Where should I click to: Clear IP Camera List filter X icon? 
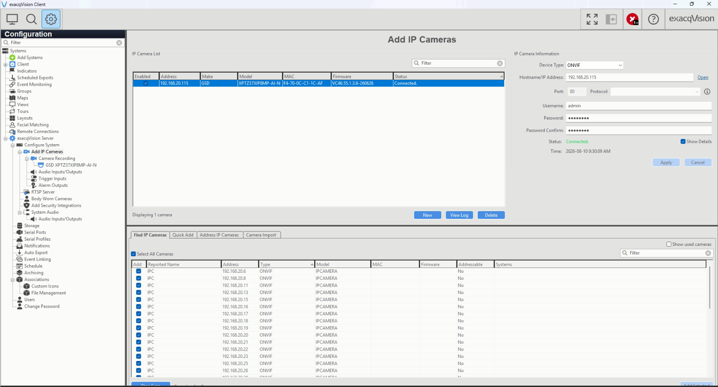tap(500, 63)
